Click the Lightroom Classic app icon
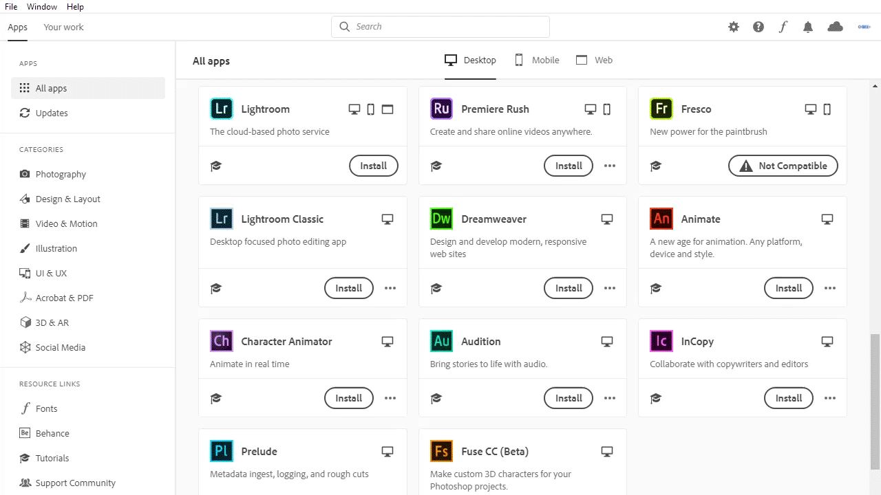Screen dimensions: 881x495 (222, 219)
